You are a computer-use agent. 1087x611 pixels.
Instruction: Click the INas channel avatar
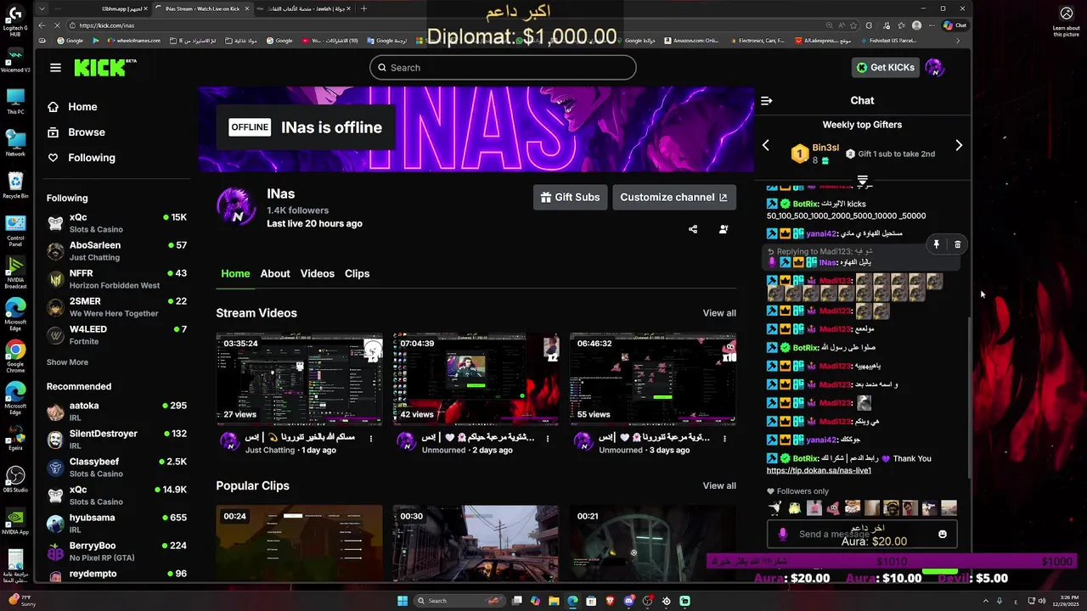click(236, 205)
